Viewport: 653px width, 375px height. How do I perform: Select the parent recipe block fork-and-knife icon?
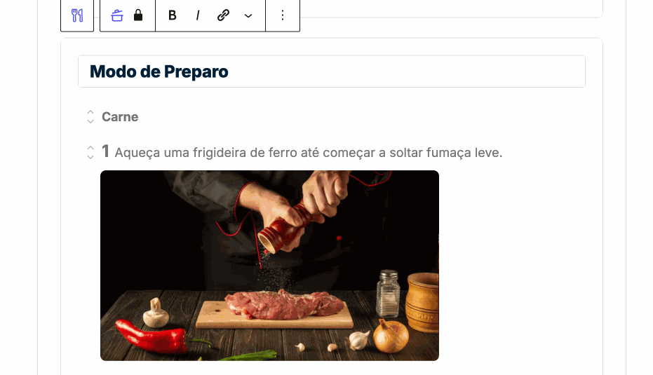[x=77, y=15]
